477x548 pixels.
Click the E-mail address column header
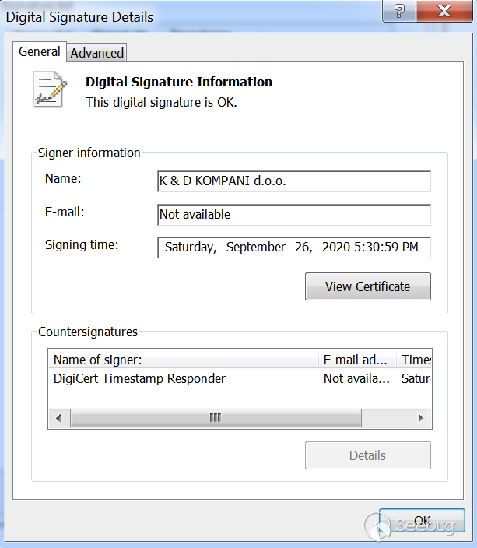pos(356,360)
